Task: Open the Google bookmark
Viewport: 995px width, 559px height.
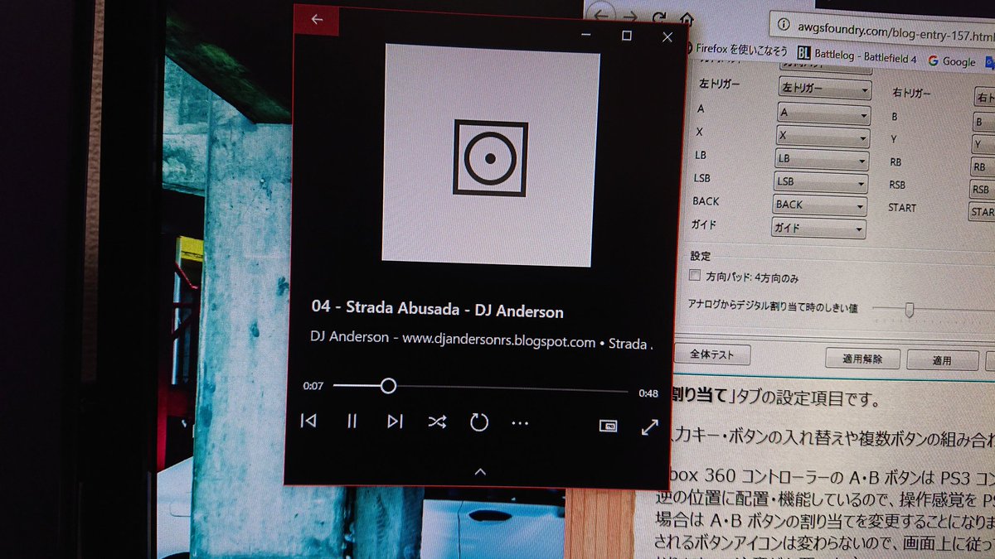Action: pyautogui.click(x=953, y=61)
